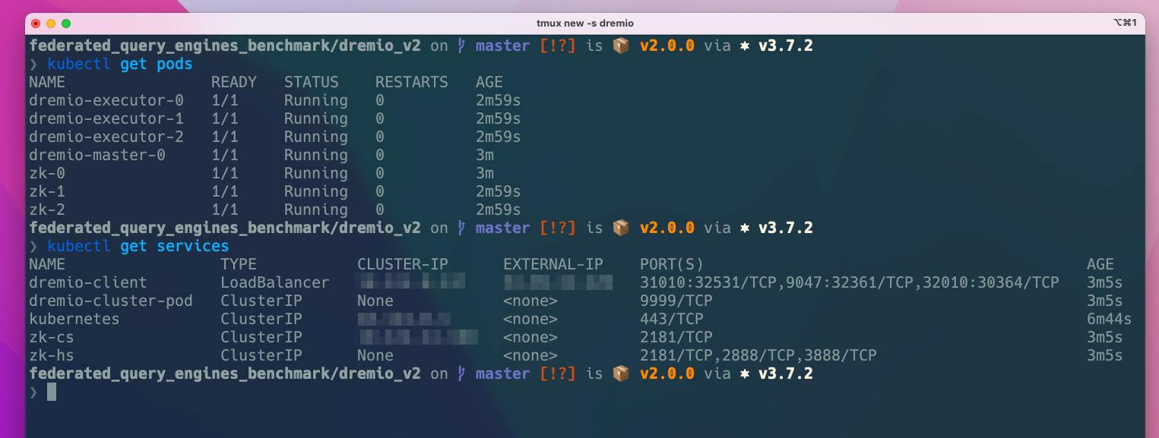Screen dimensions: 1159x438
Task: Click the window title 'tmux new -s dremio'
Action: click(x=584, y=24)
